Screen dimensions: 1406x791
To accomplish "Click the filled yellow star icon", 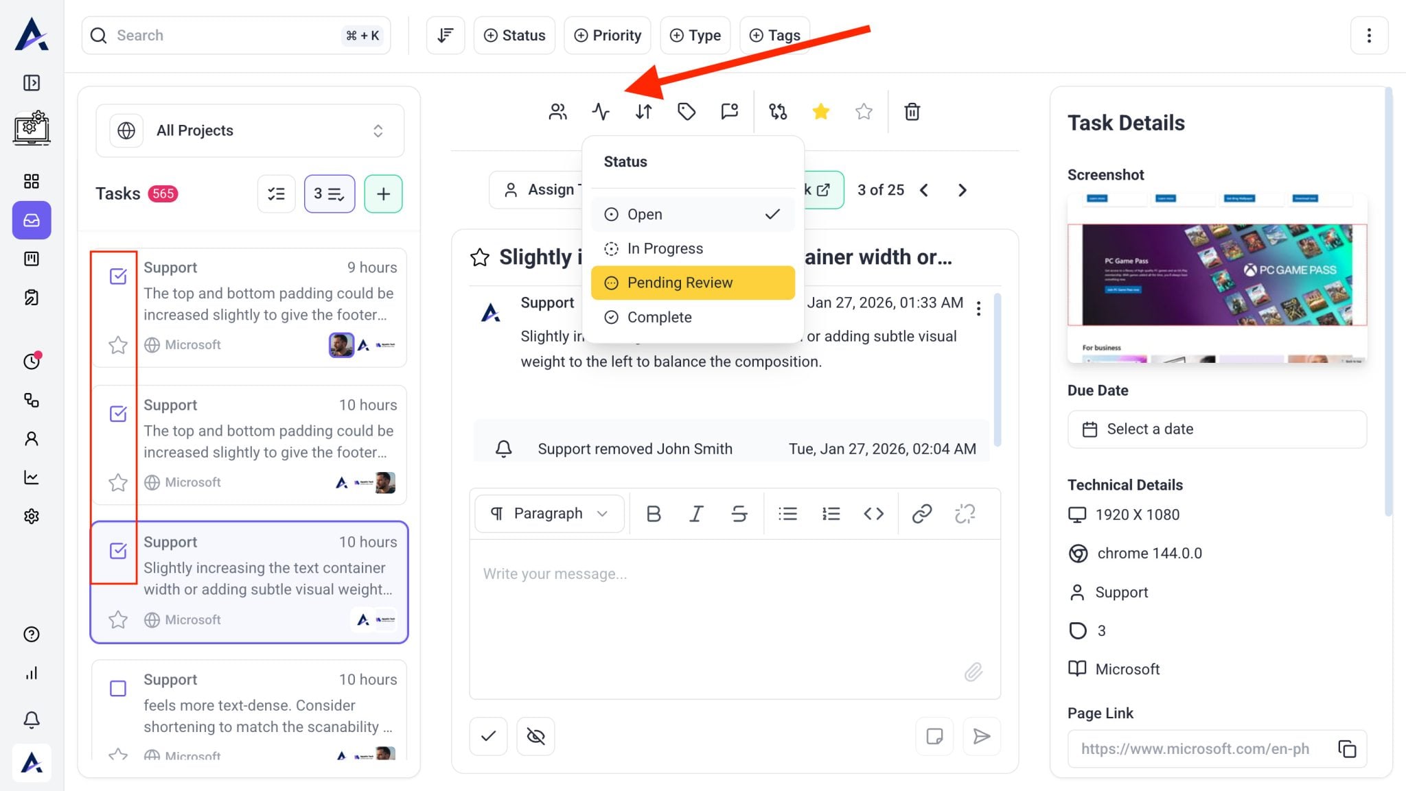I will click(x=820, y=111).
